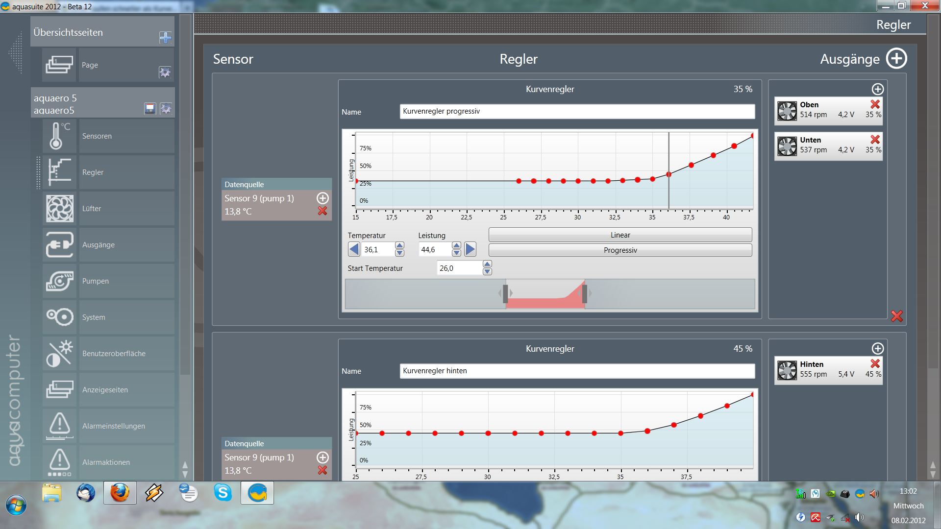Open the Lüfter fan section
The height and width of the screenshot is (529, 941).
(59, 208)
